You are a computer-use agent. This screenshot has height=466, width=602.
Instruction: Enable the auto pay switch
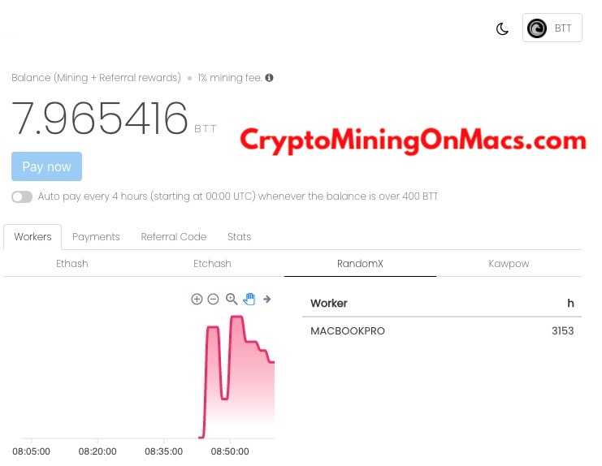point(22,196)
